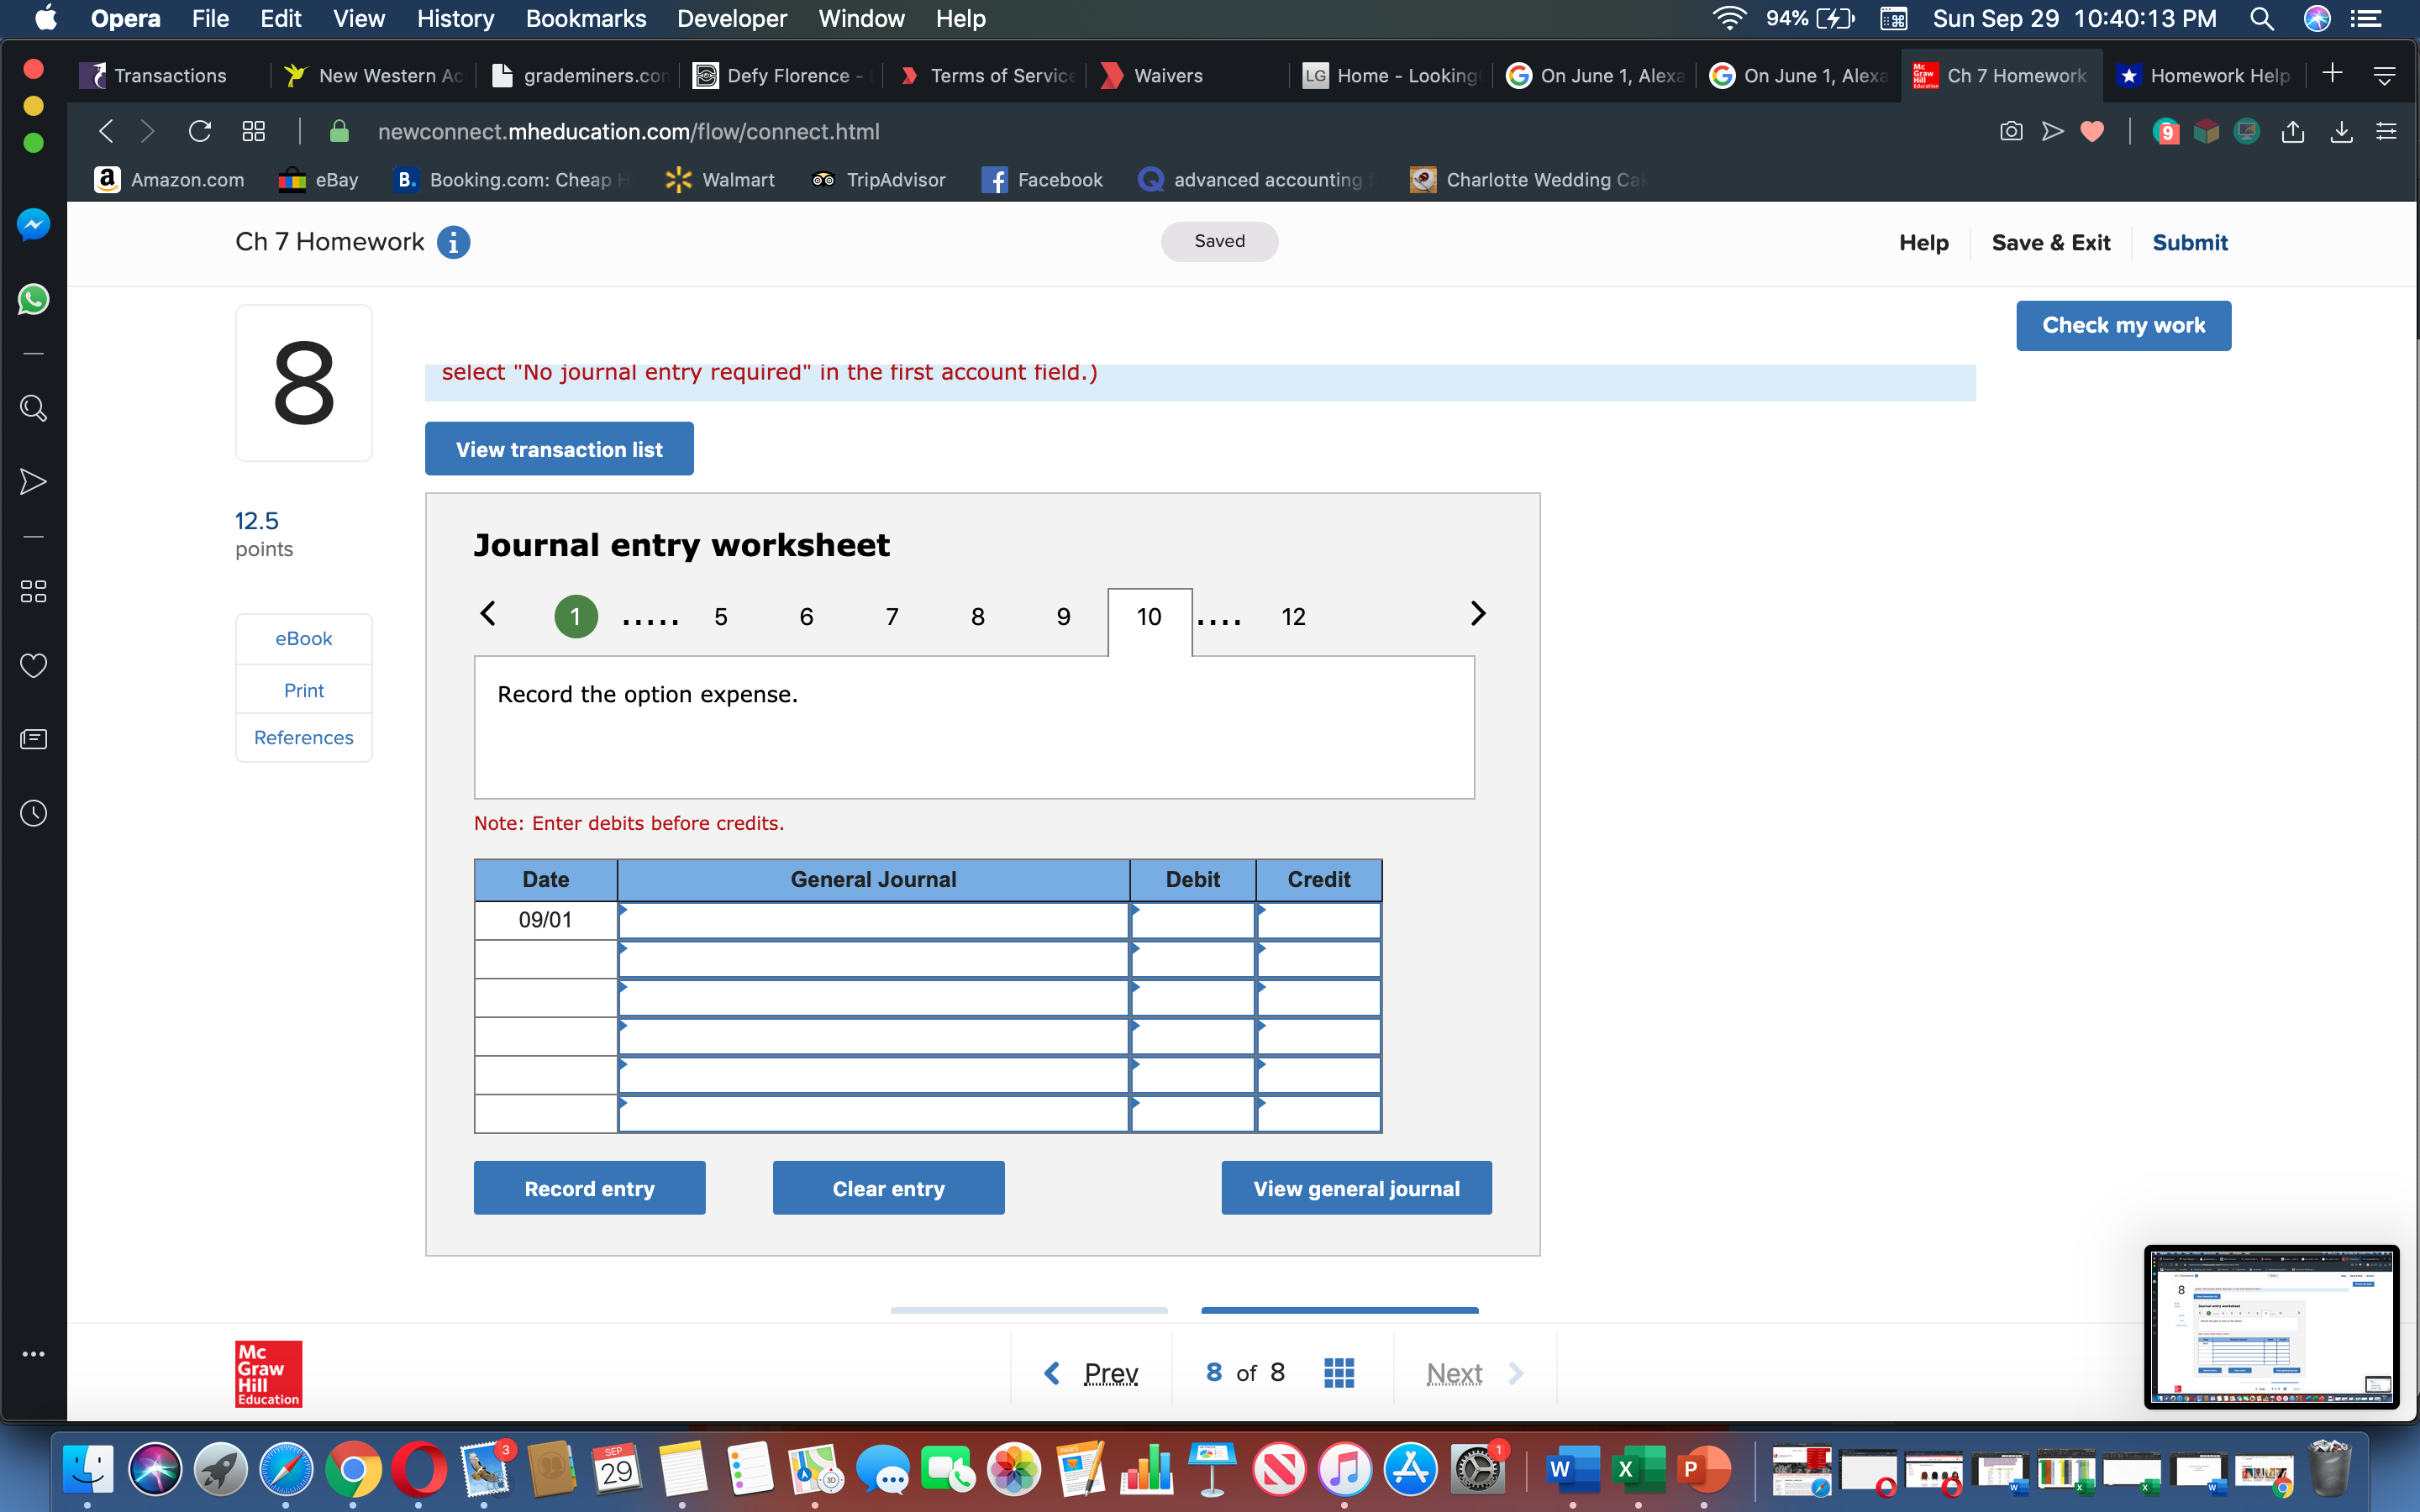Open Launchpad from the Dock
Screen dimensions: 2420x1512
[x=221, y=1470]
